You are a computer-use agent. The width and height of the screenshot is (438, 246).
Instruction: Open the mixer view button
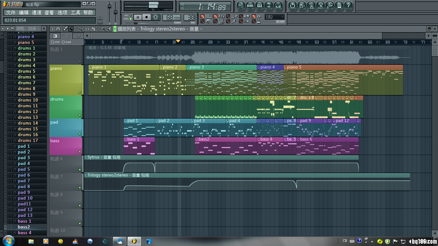(278, 6)
